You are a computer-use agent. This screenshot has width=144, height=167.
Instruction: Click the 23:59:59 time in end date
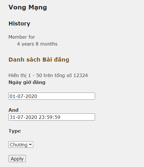tap(50, 117)
